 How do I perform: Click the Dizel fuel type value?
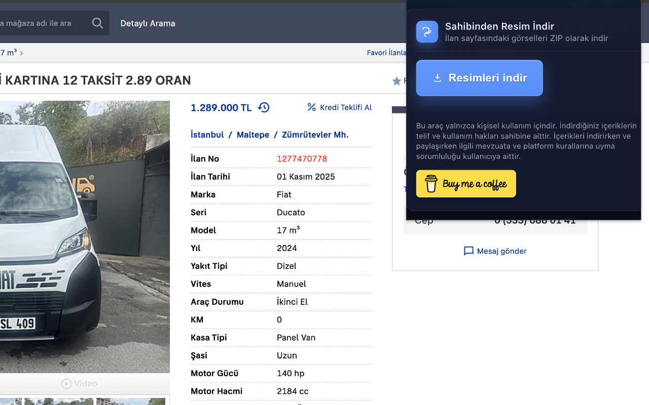click(x=286, y=266)
